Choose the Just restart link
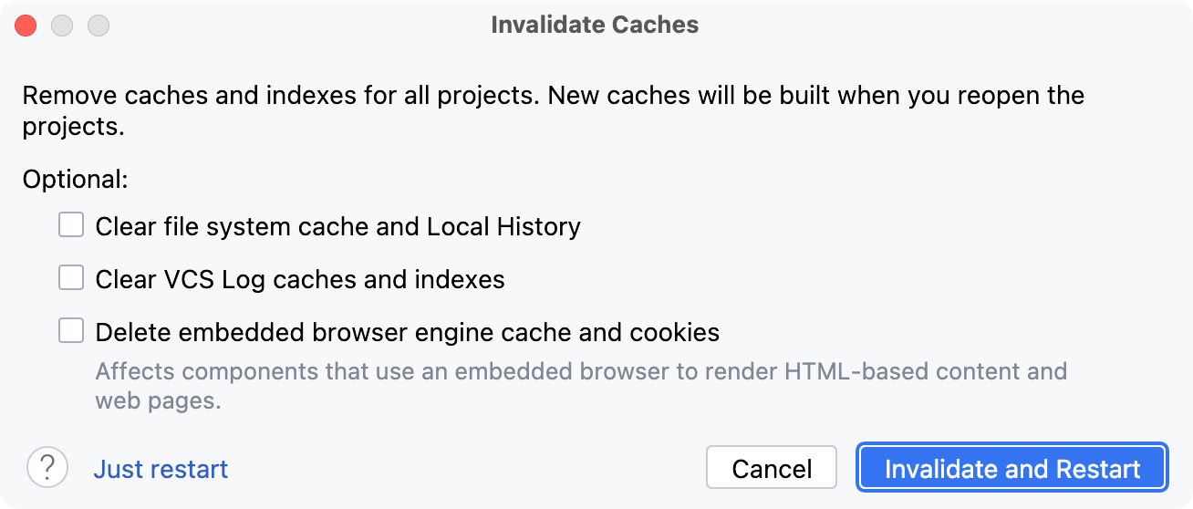This screenshot has width=1193, height=509. (161, 469)
